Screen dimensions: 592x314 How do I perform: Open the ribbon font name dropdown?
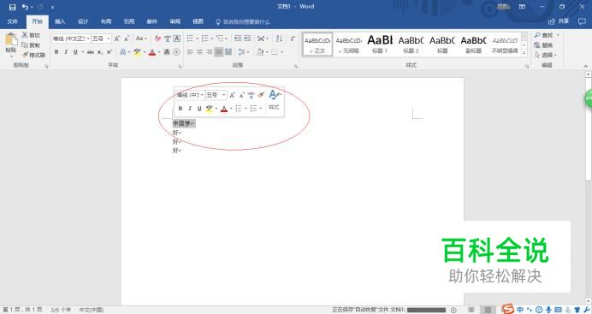(88, 39)
